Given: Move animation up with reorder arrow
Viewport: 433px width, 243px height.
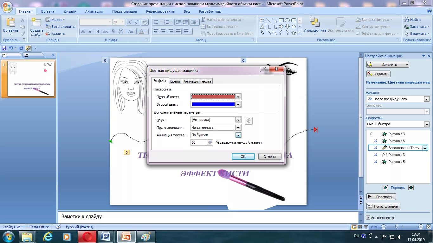Looking at the screenshot, I should (x=385, y=188).
